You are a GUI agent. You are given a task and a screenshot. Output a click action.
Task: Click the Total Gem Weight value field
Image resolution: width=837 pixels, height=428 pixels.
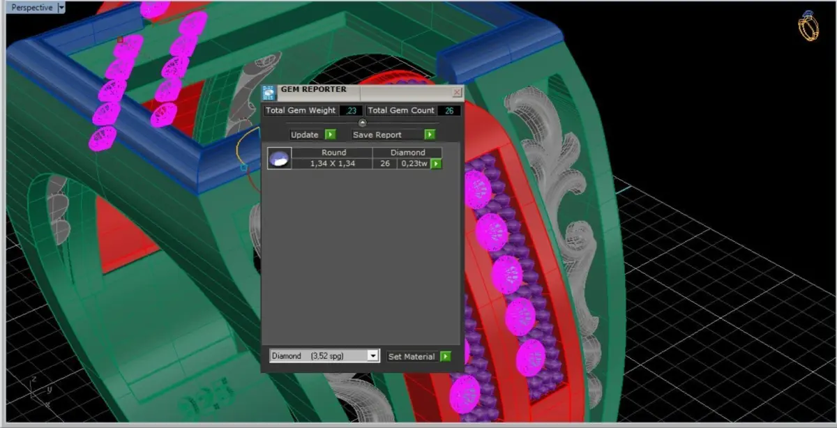tap(351, 110)
